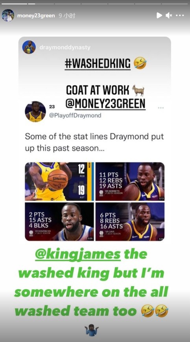Open the tweet's three-dot menu
Viewport: 190px width, 342px height.
161,108
